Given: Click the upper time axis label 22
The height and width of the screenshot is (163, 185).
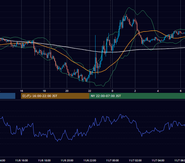Looking at the screenshot, I should click(90, 91).
